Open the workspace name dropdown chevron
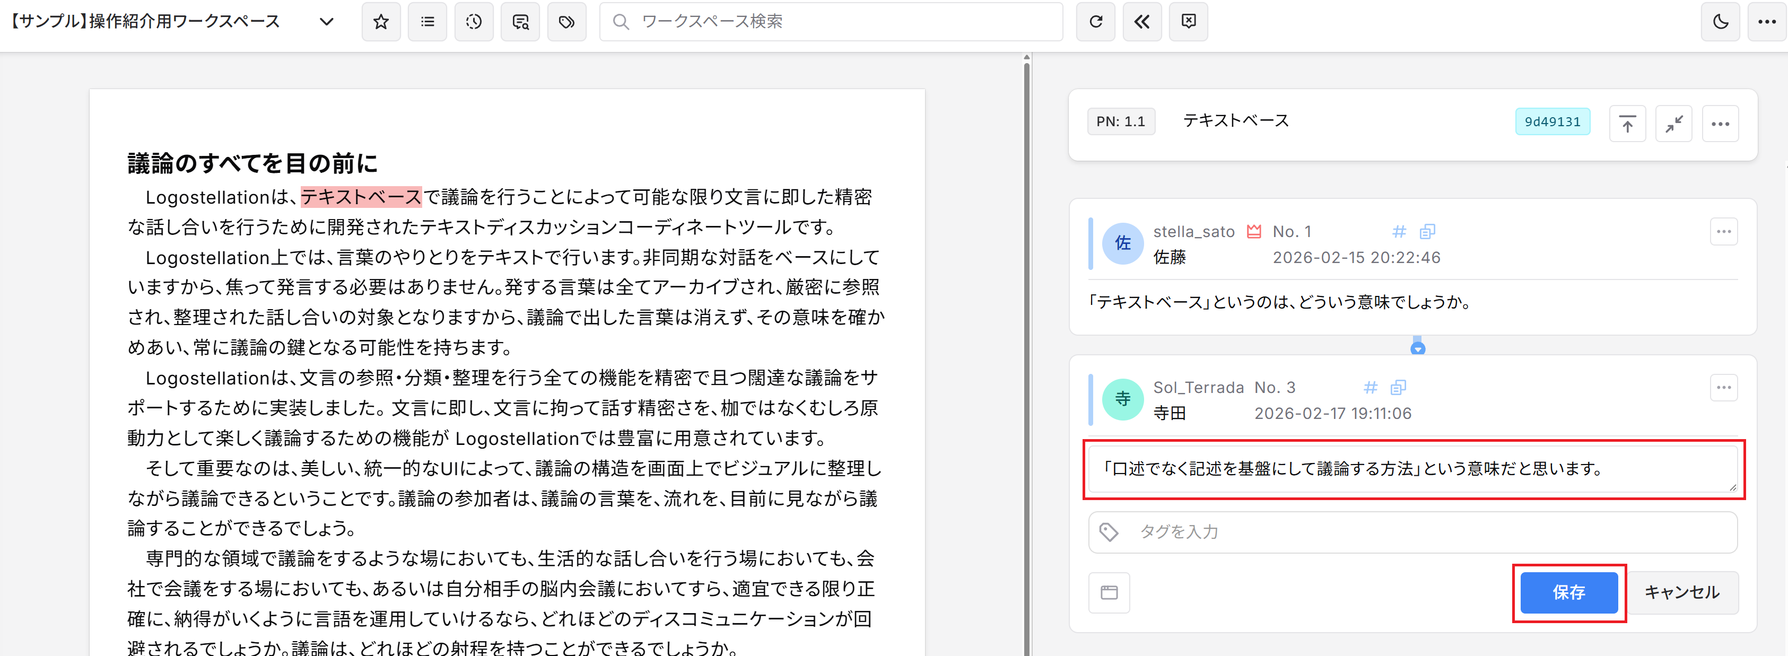Image resolution: width=1788 pixels, height=656 pixels. (326, 22)
